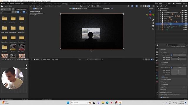188x105 pixels.
Task: Open the Output properties tab
Action: [x=157, y=55]
